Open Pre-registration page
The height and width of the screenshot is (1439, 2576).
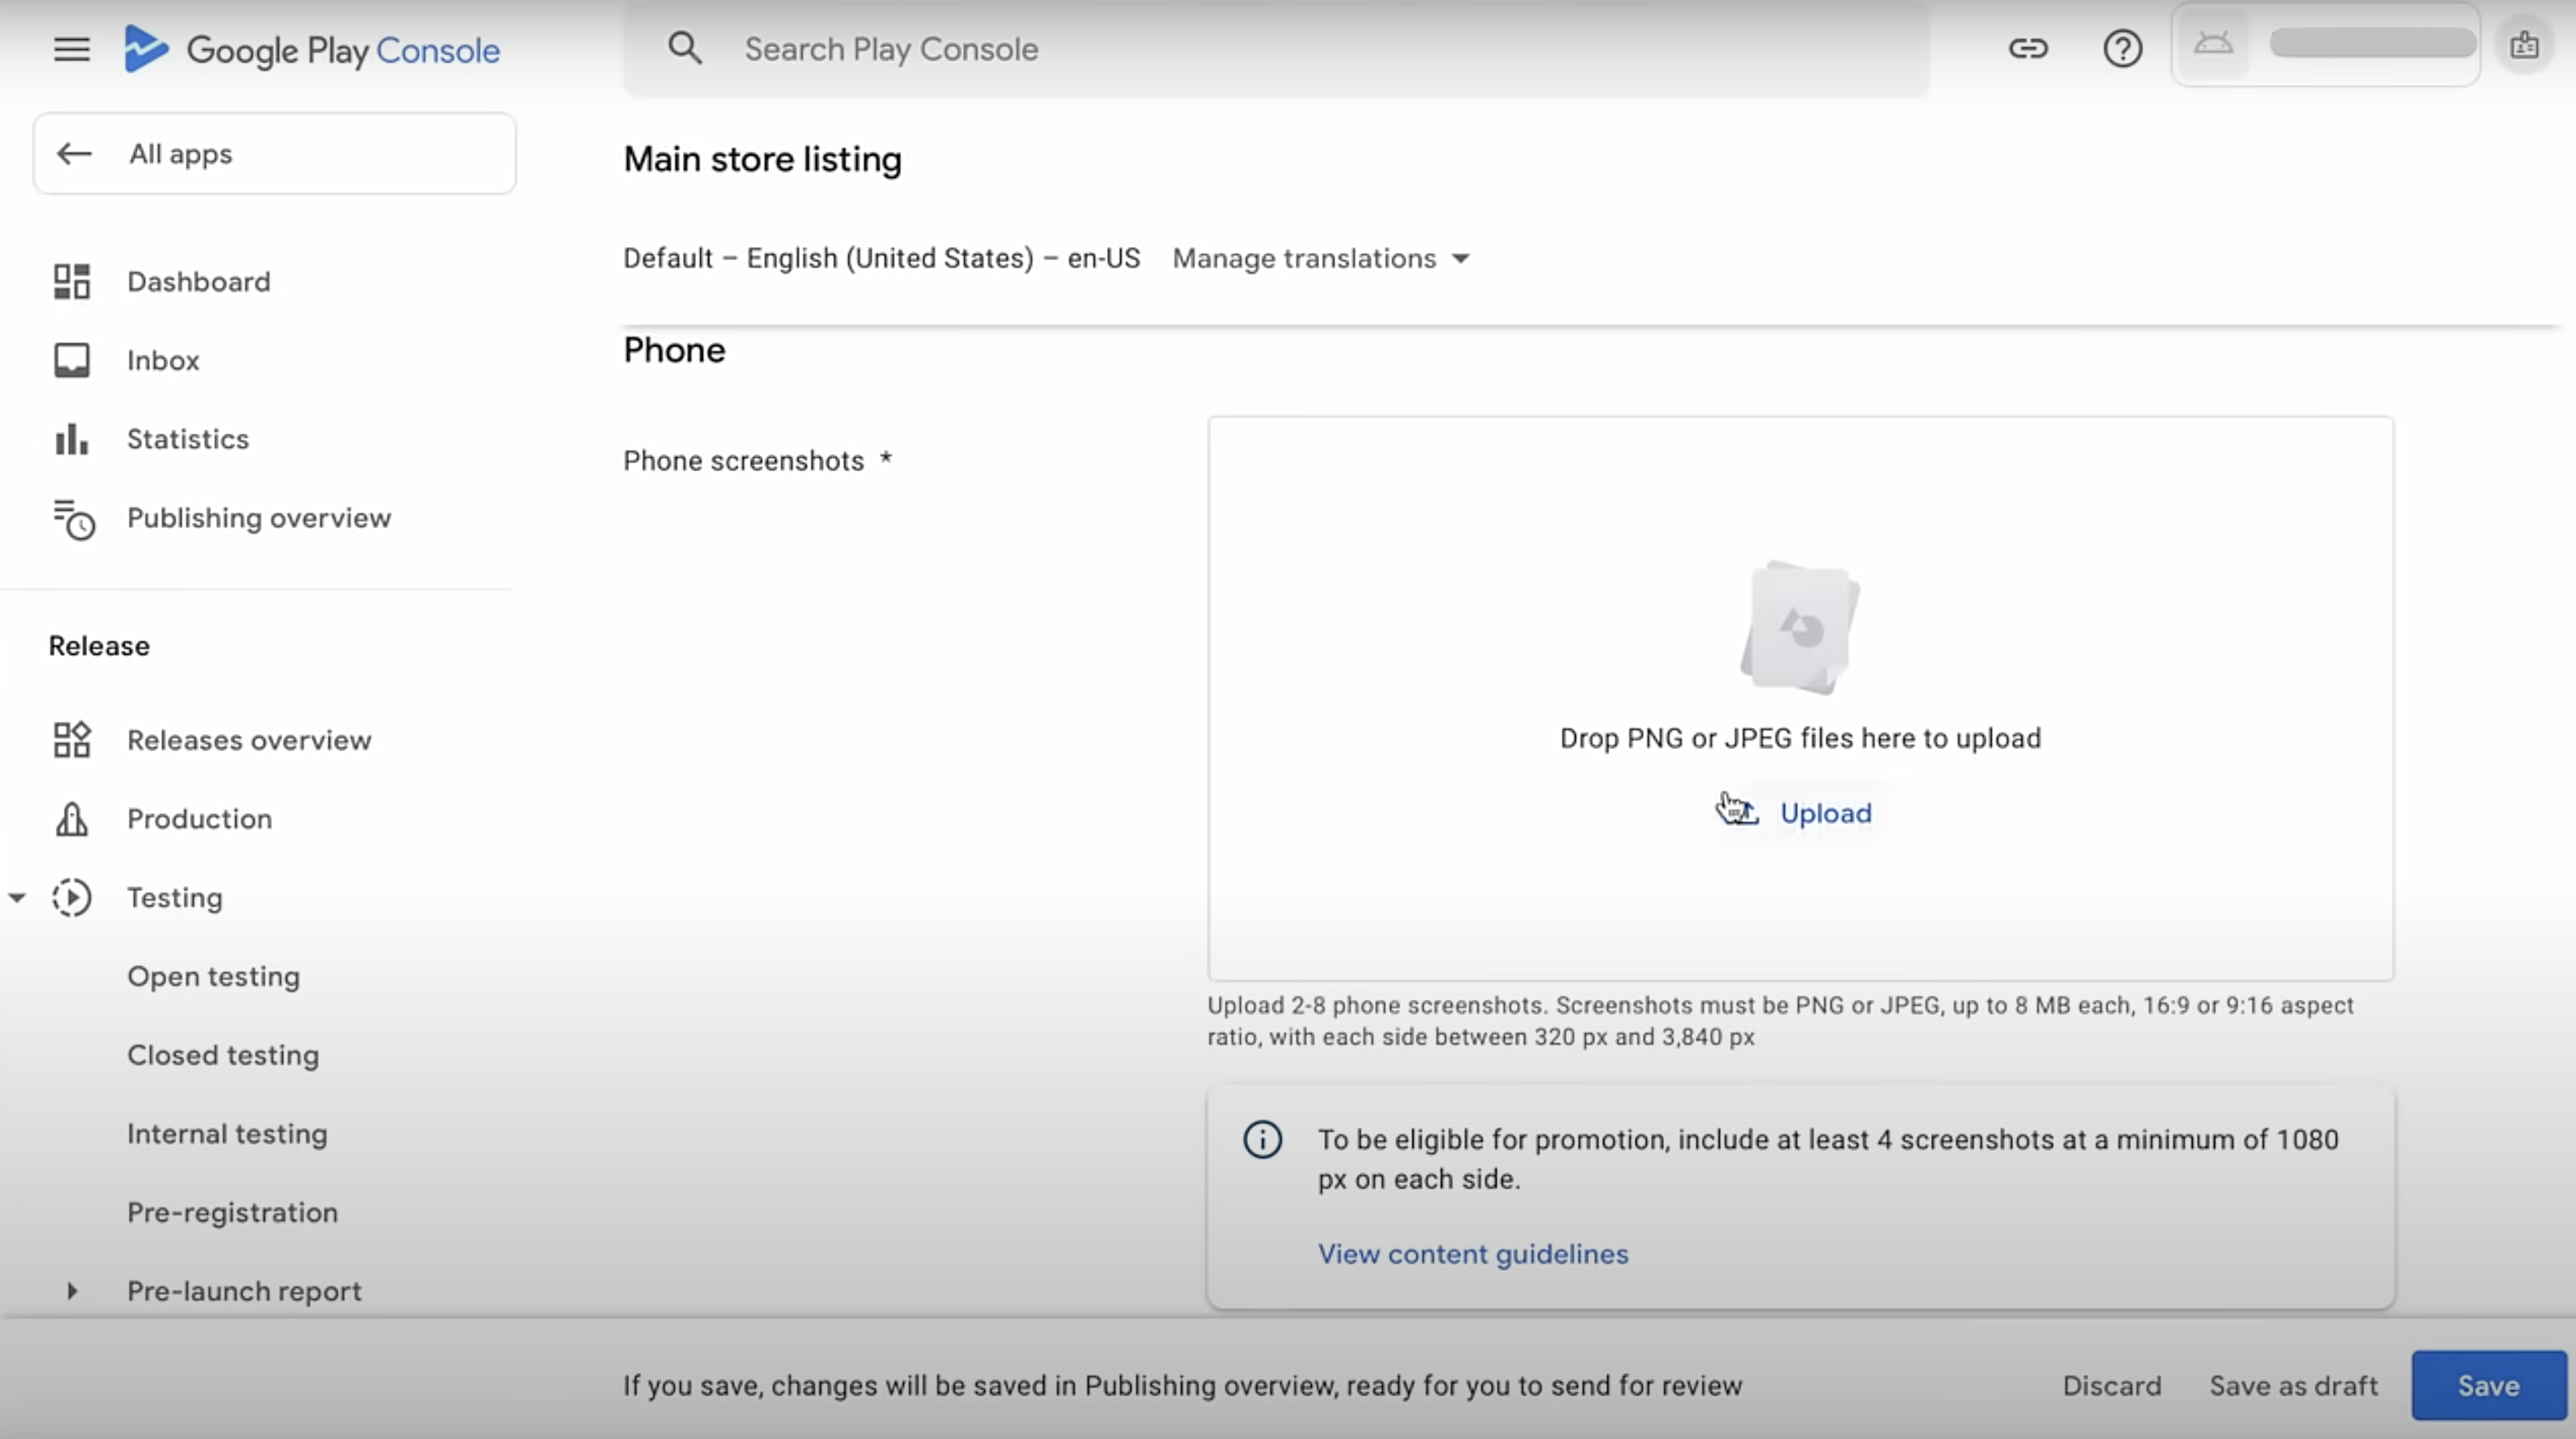(232, 1213)
